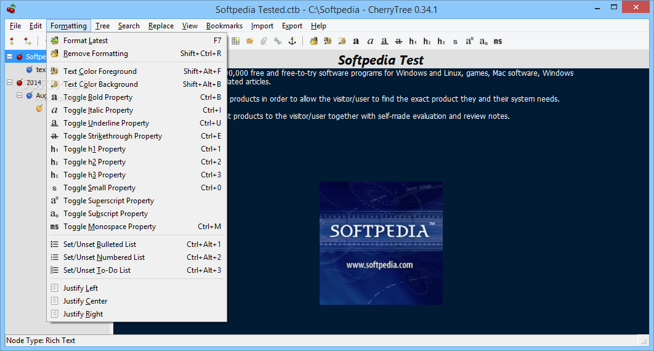654x351 pixels.
Task: Apply h1 heading from toolbar
Action: pos(413,41)
